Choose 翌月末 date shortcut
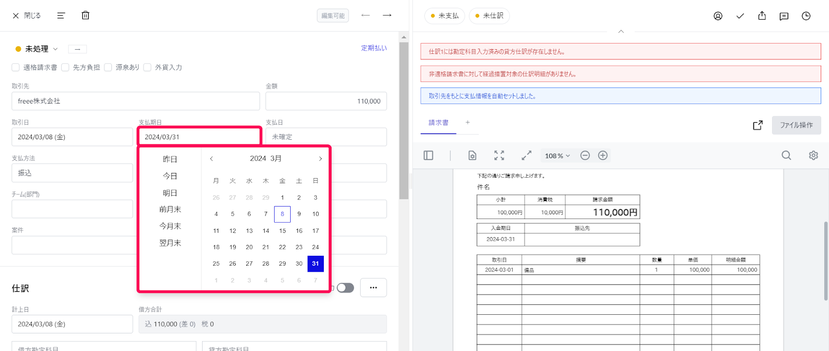This screenshot has height=351, width=829. (x=170, y=243)
